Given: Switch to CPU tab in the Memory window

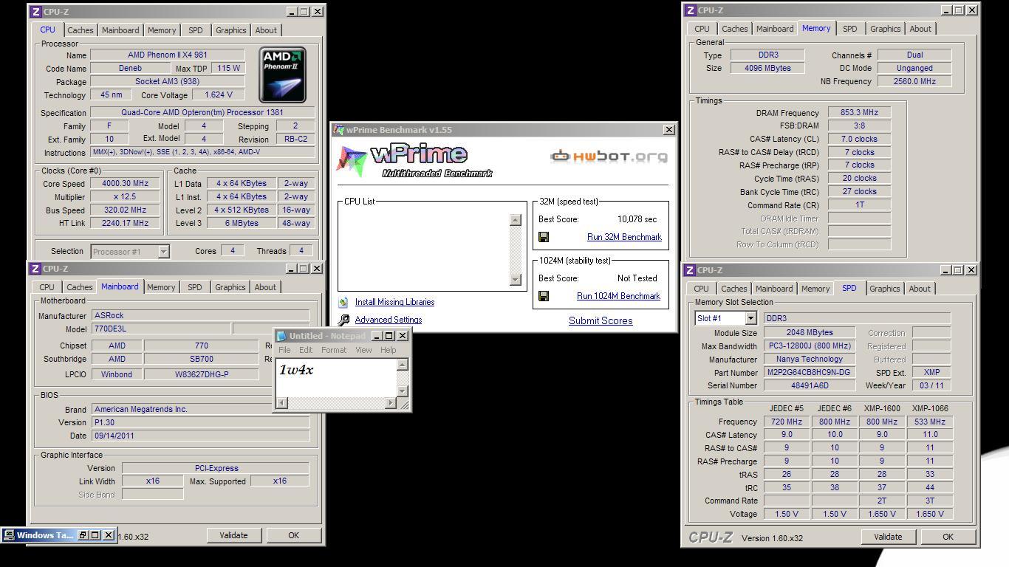Looking at the screenshot, I should 702,29.
